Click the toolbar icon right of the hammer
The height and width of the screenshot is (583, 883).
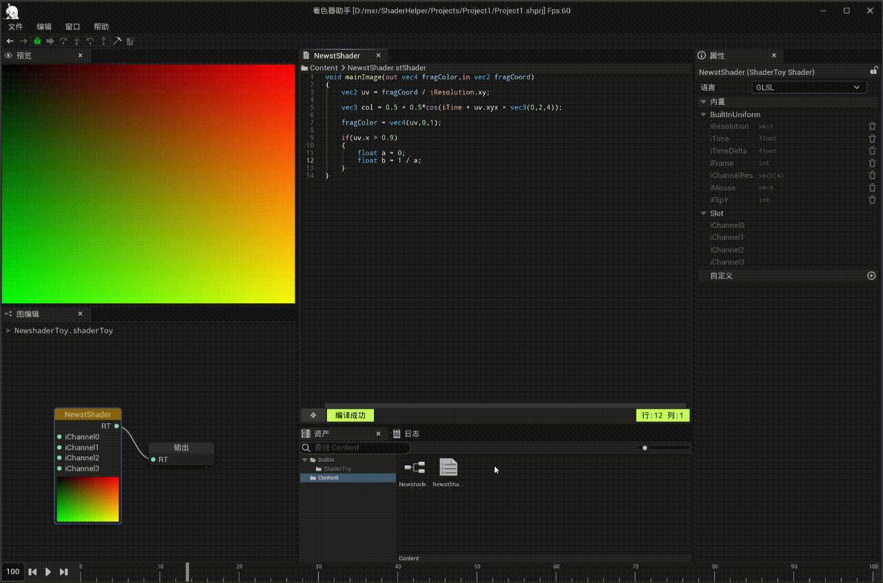[130, 41]
